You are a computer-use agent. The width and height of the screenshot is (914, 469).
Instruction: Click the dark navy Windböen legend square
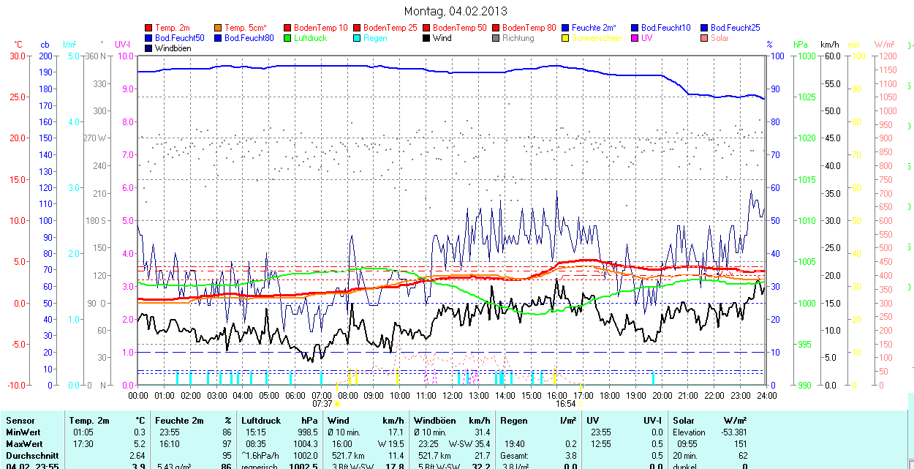pyautogui.click(x=149, y=48)
